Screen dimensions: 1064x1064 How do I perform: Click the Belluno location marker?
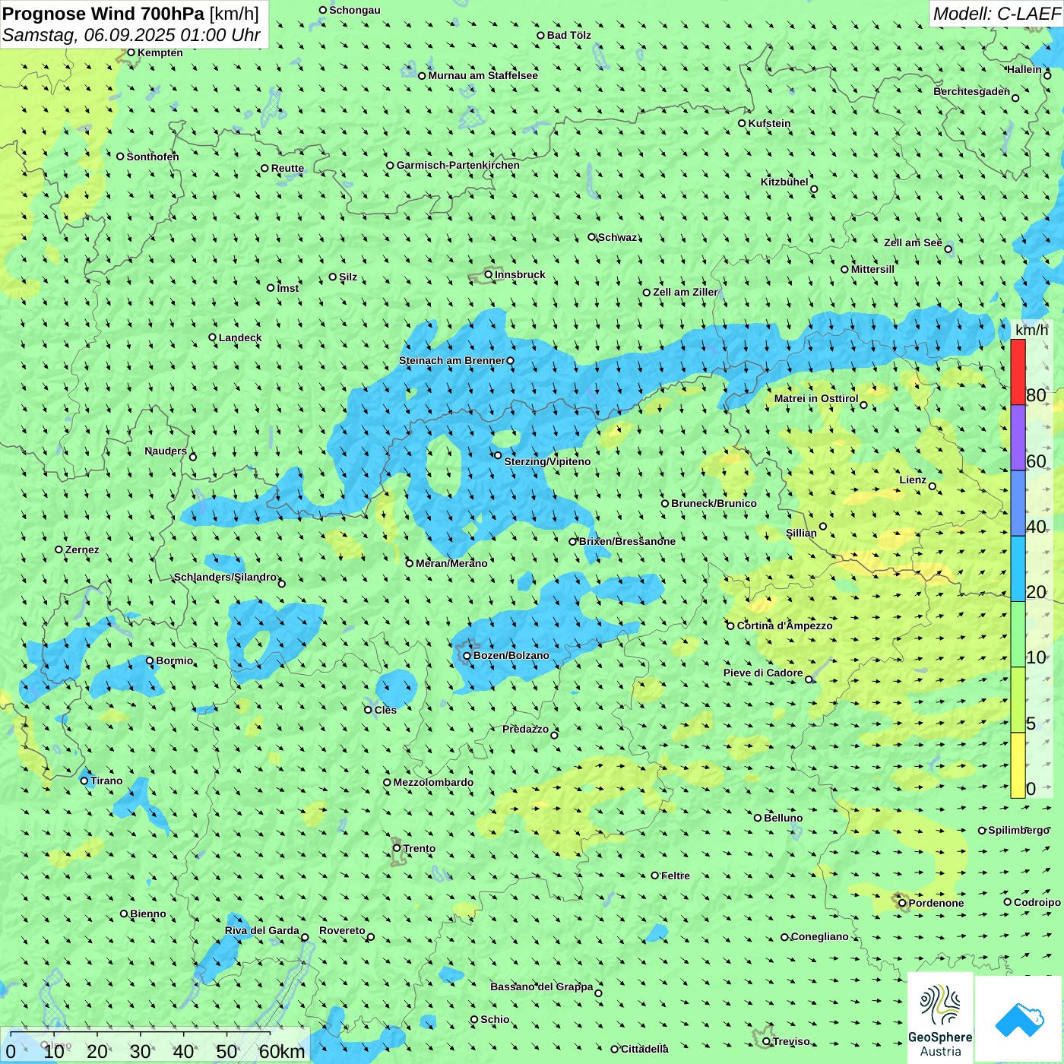(x=758, y=818)
